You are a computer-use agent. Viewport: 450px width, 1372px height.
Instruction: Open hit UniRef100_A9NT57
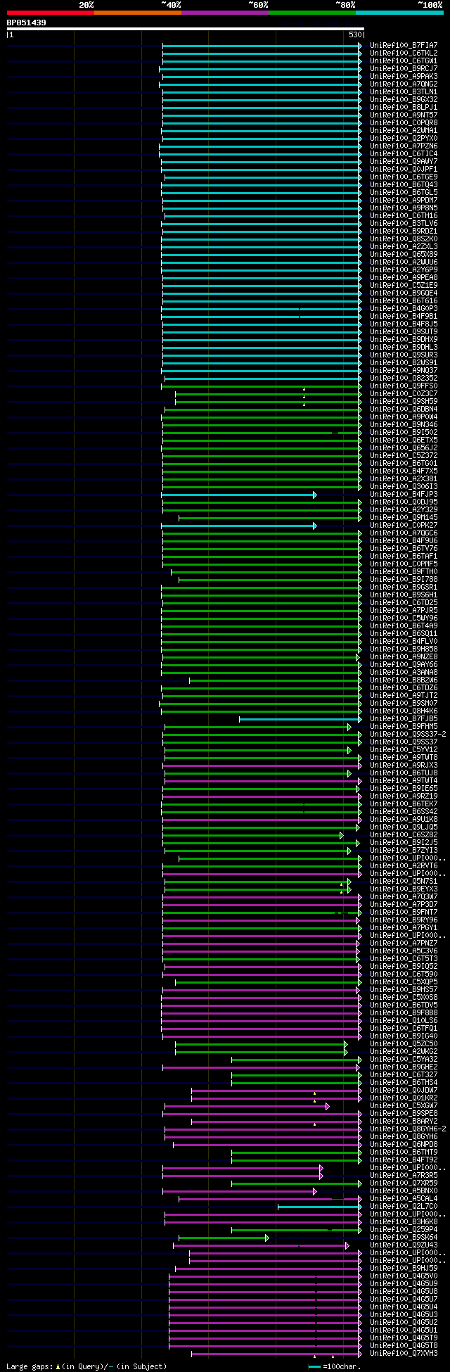[x=404, y=115]
